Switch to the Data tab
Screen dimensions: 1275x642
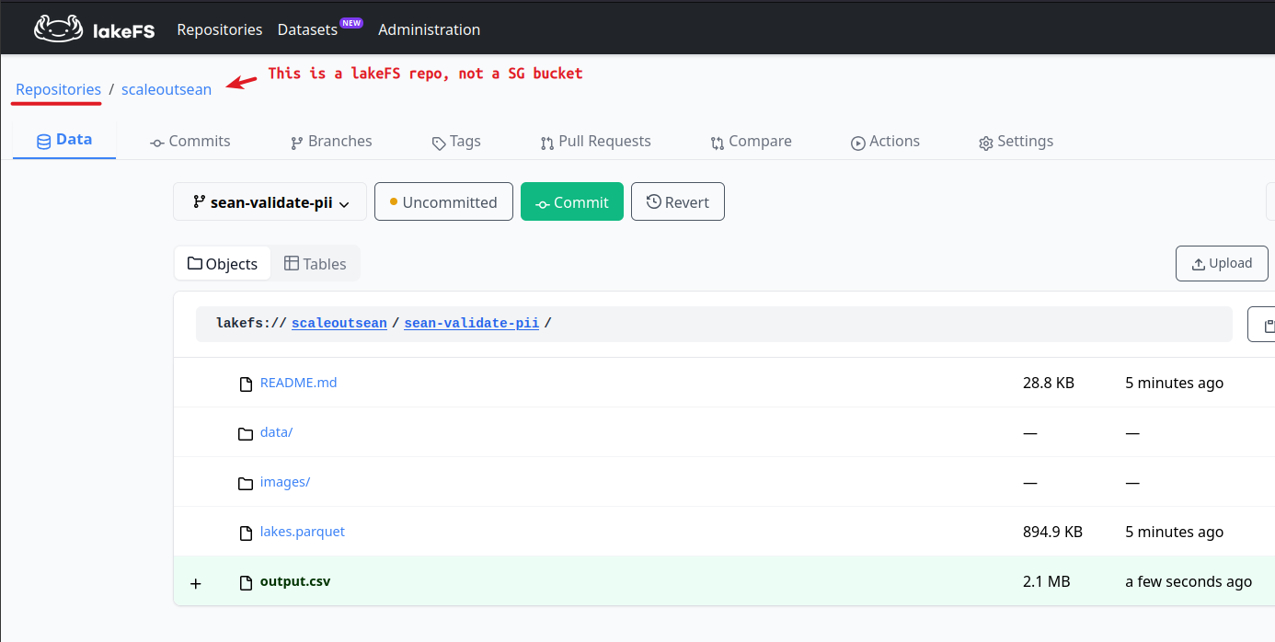pos(64,140)
